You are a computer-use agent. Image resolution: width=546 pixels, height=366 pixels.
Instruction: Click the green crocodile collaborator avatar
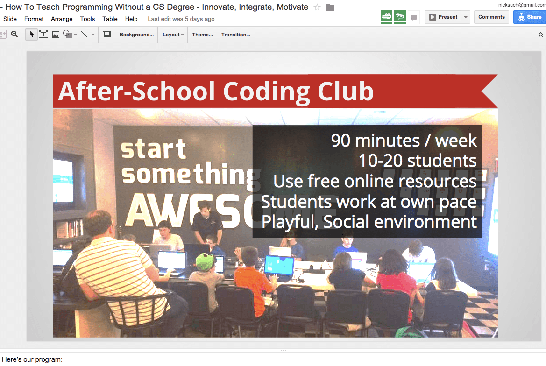click(x=387, y=17)
